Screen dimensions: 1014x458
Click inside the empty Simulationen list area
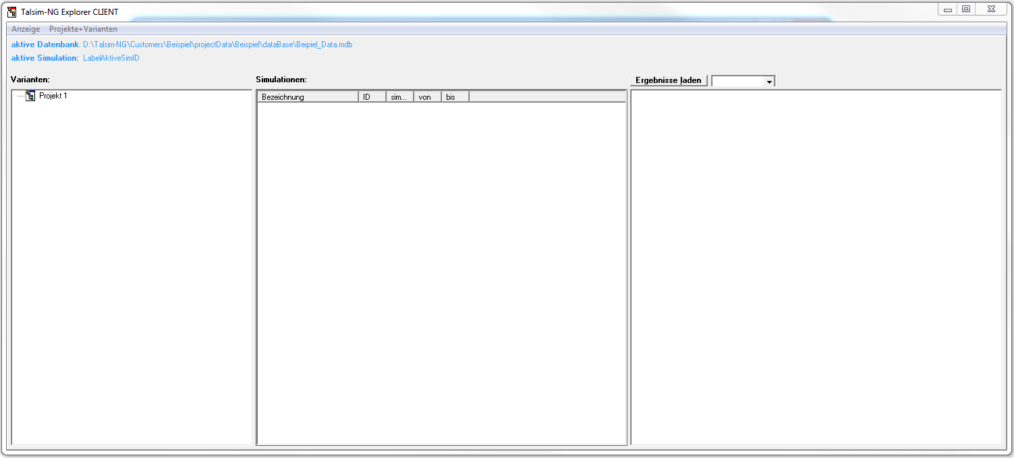[441, 270]
